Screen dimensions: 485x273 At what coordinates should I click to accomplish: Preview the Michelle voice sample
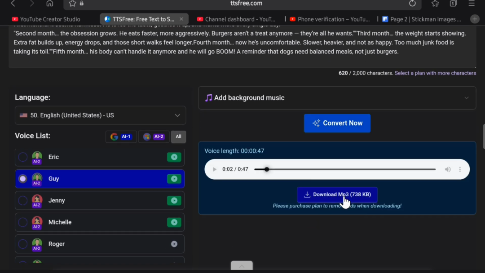point(174,222)
